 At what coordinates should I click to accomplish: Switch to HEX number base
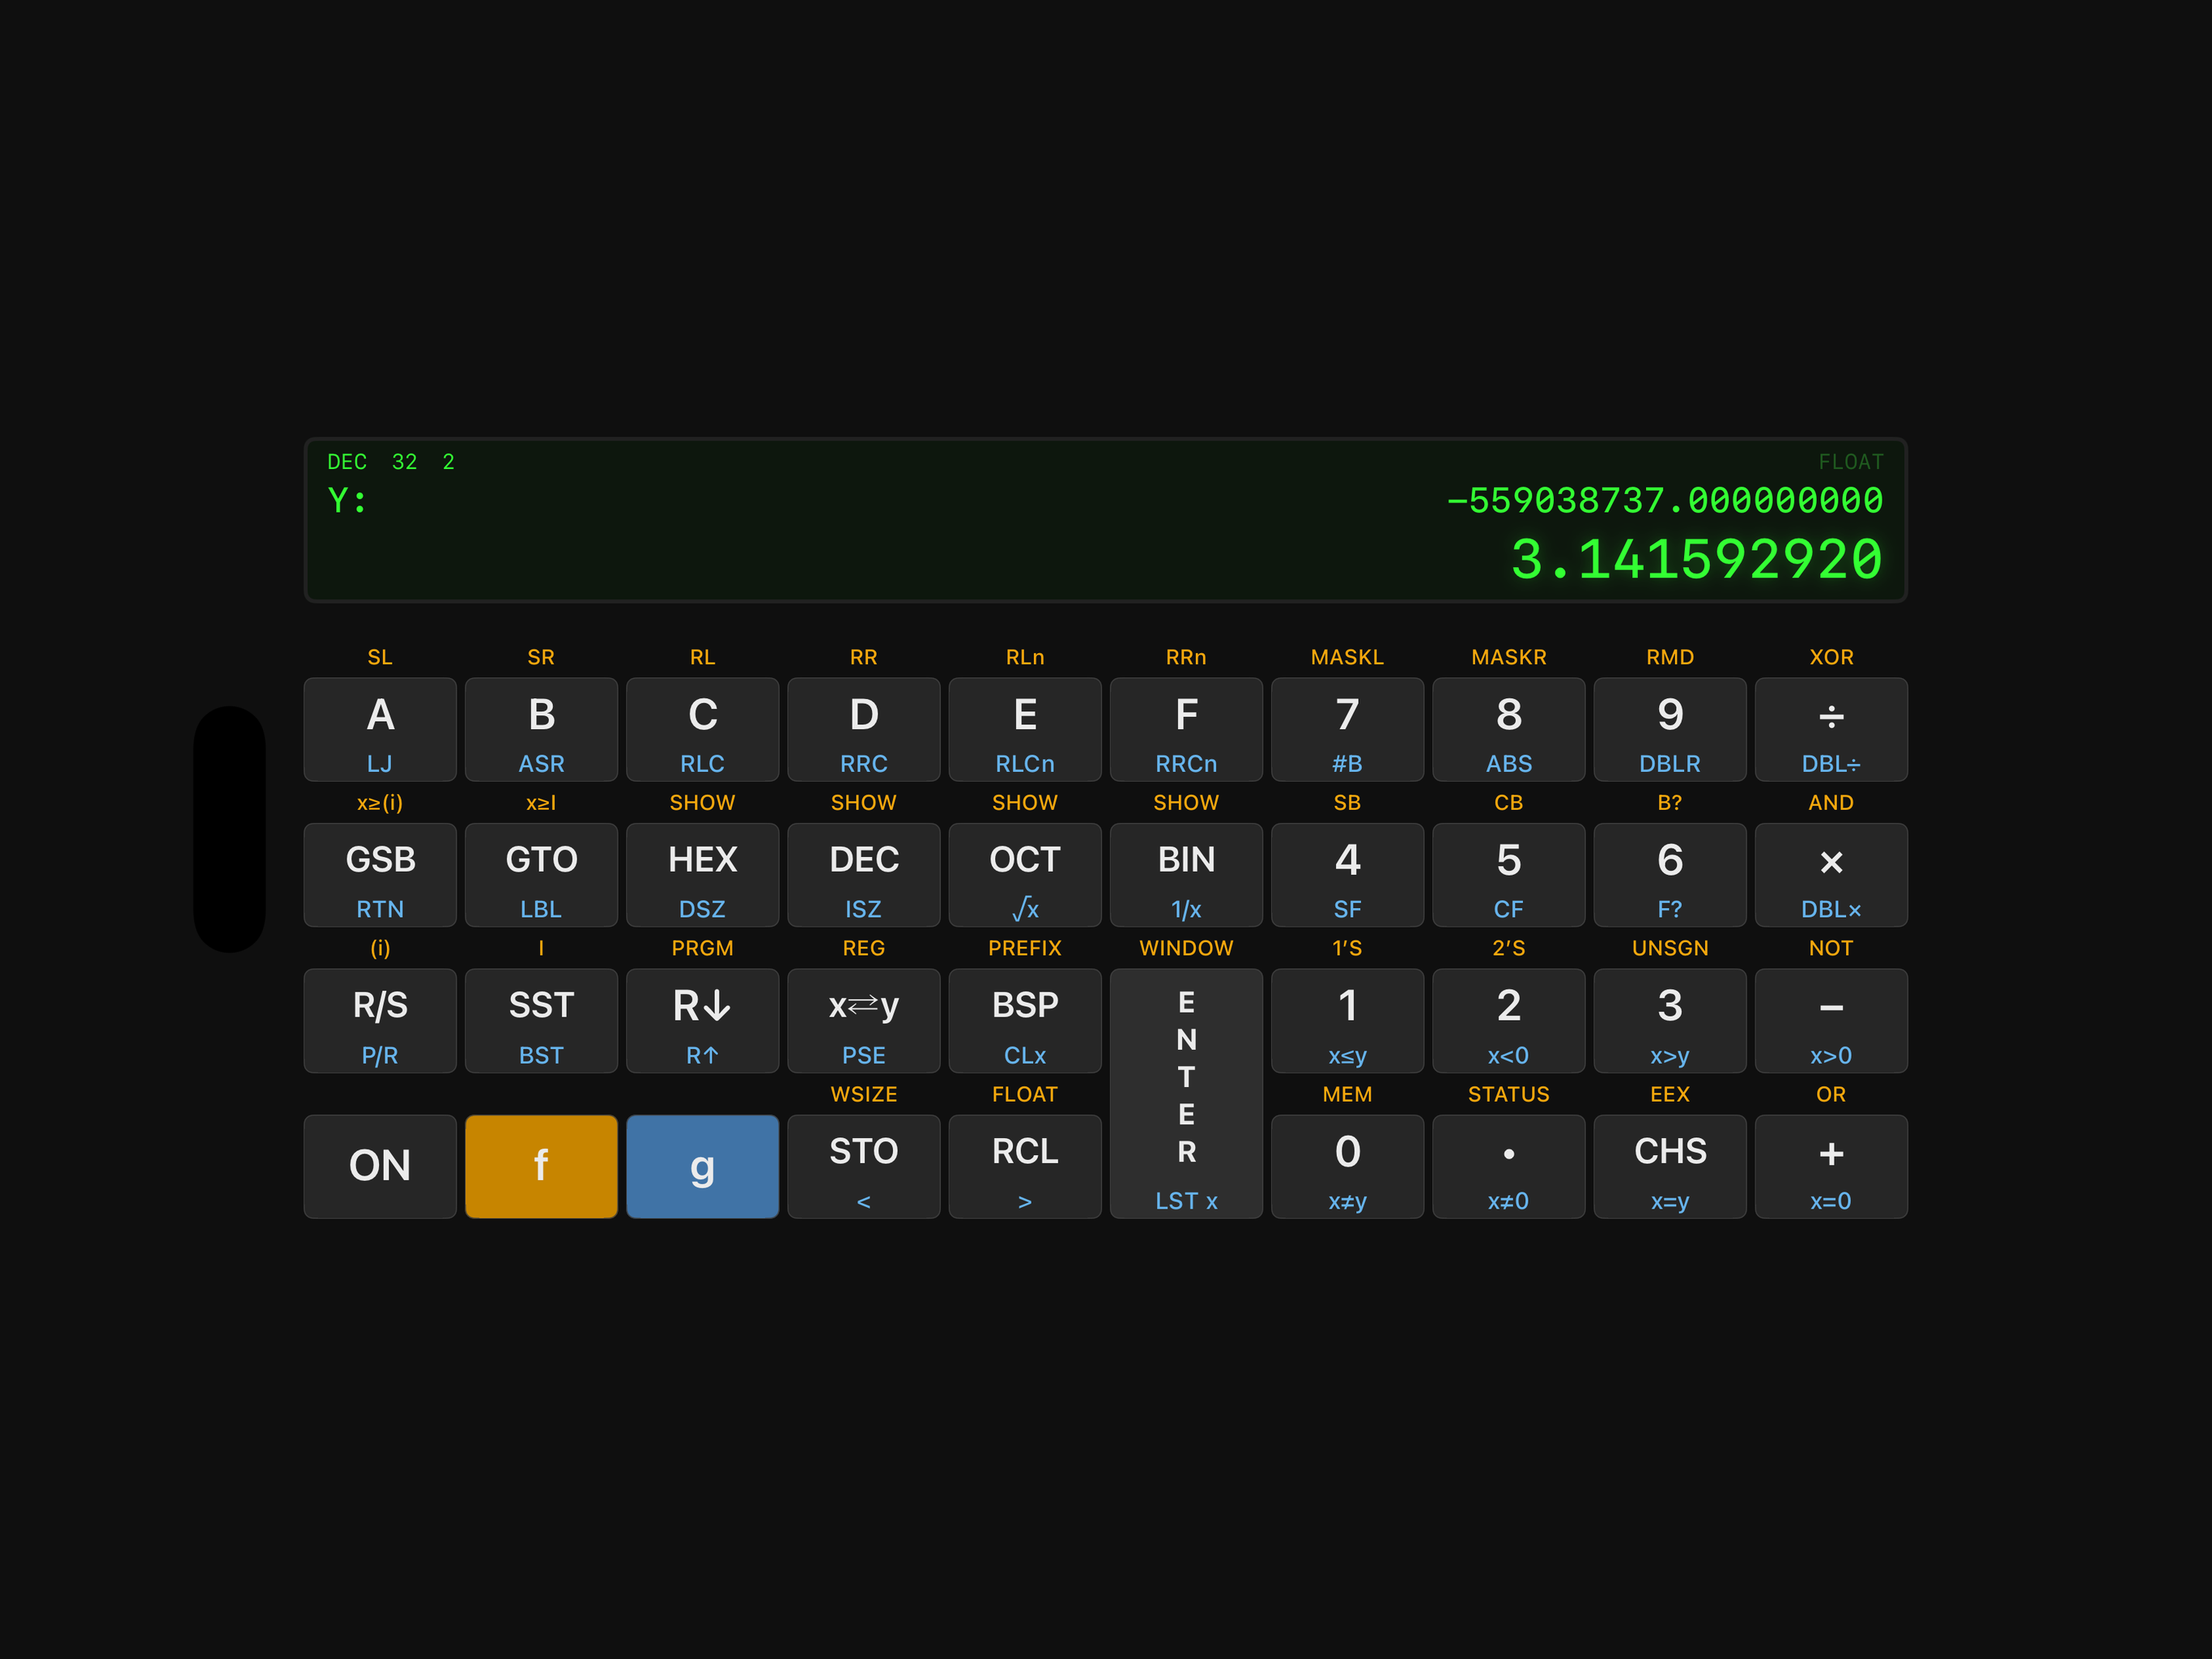coord(702,876)
